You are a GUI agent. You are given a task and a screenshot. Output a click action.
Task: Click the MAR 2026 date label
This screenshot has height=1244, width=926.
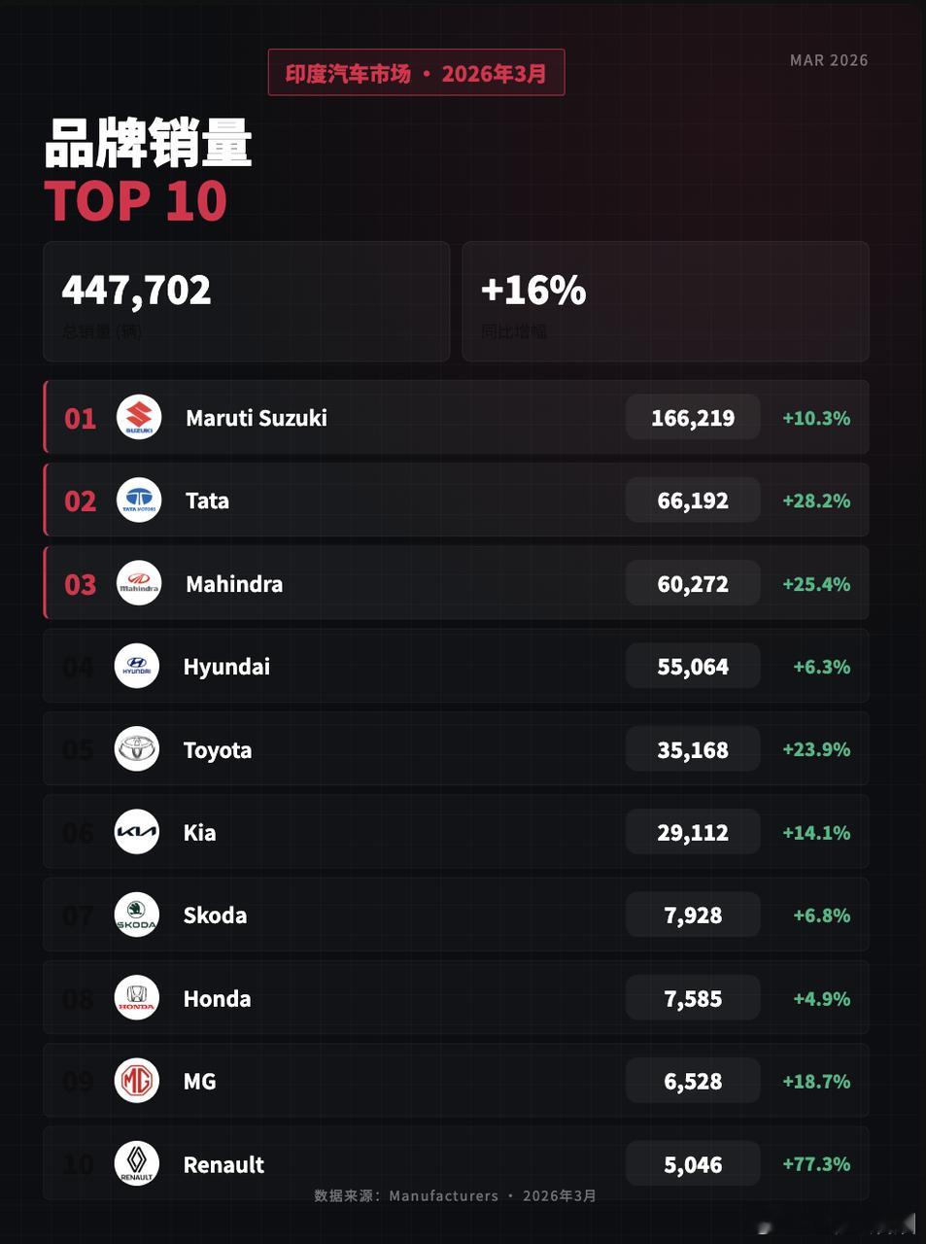829,60
